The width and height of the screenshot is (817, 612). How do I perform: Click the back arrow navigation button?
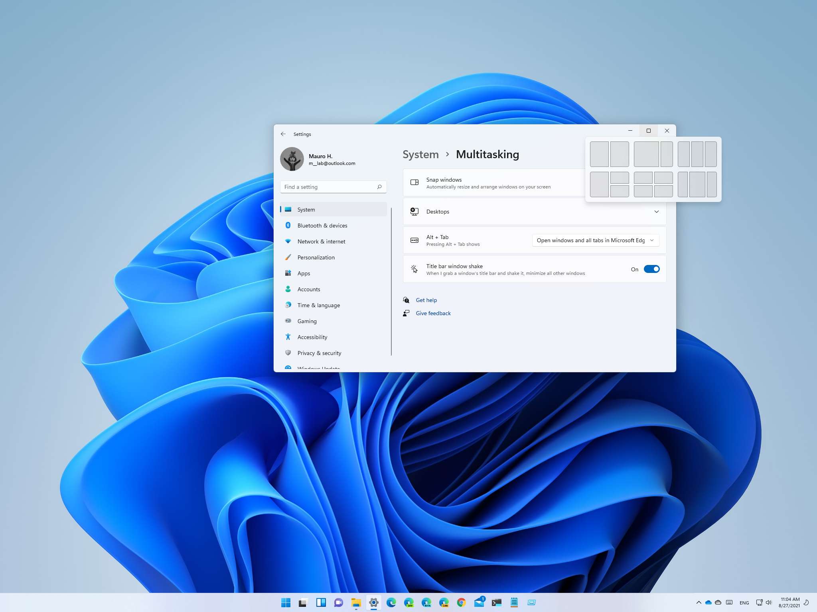tap(284, 134)
